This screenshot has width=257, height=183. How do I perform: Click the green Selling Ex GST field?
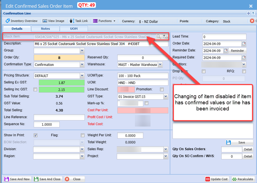61,83
